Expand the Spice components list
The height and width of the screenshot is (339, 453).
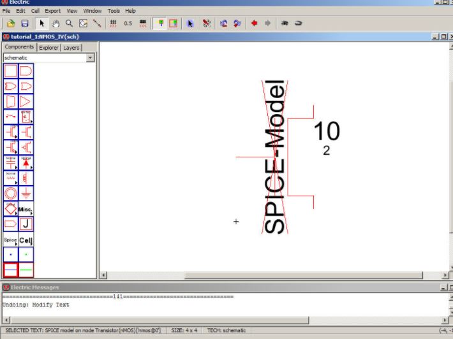(11, 240)
